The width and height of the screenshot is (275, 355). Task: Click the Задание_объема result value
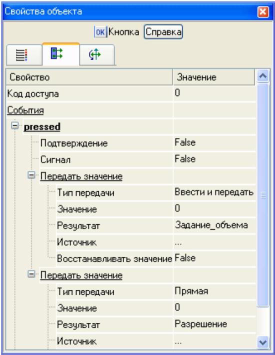click(x=211, y=225)
